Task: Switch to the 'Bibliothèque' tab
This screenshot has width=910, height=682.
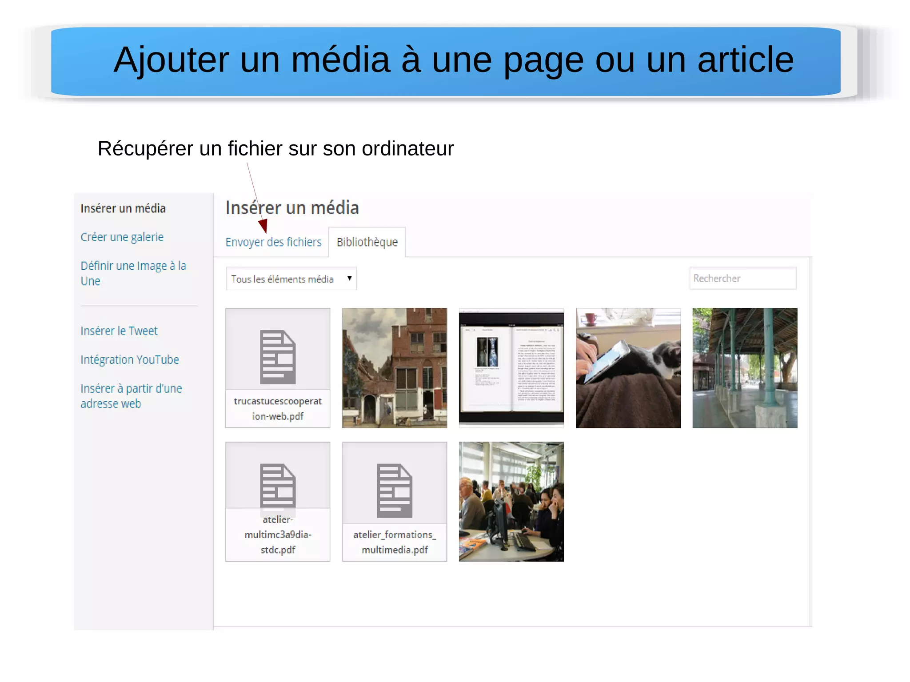Action: tap(367, 242)
